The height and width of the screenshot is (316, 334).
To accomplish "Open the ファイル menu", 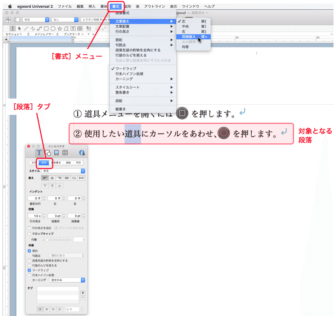I will 65,6.
